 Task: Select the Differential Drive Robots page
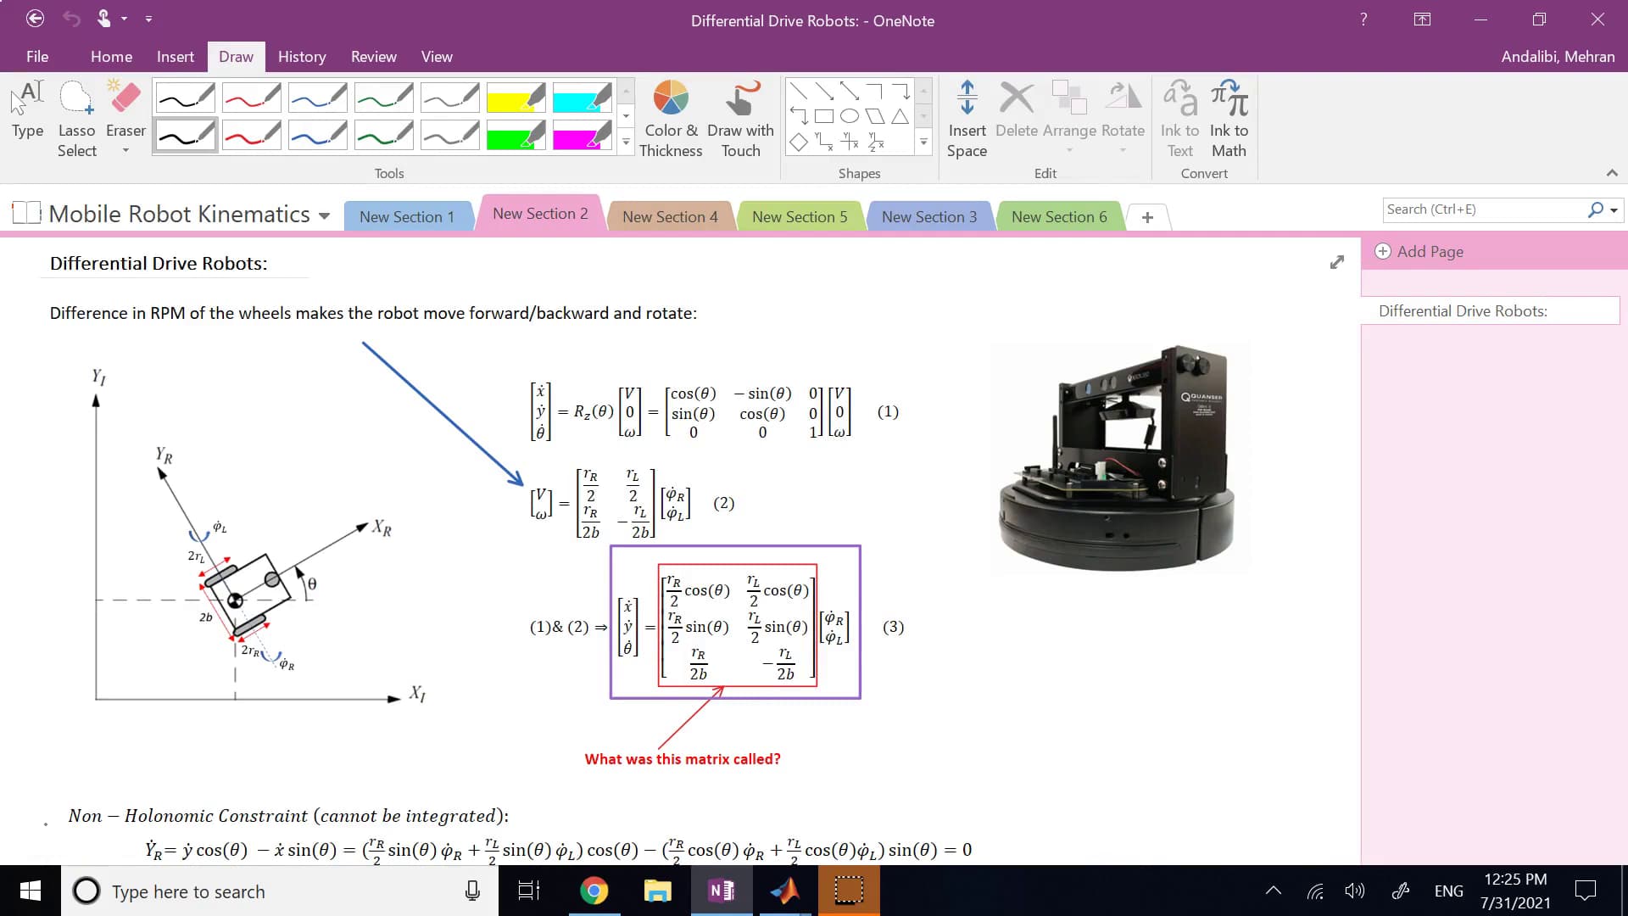click(1463, 310)
